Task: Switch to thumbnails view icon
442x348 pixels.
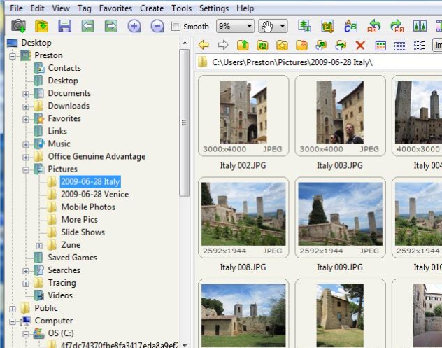Action: [380, 45]
